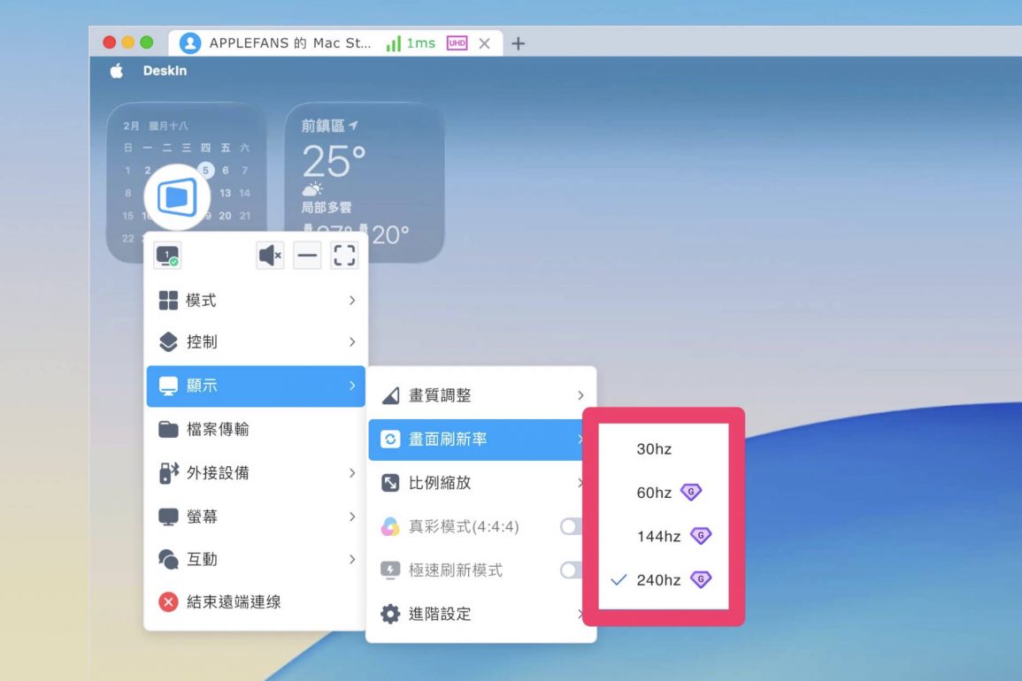
Task: Click the monitor 1 display icon
Action: click(x=167, y=256)
